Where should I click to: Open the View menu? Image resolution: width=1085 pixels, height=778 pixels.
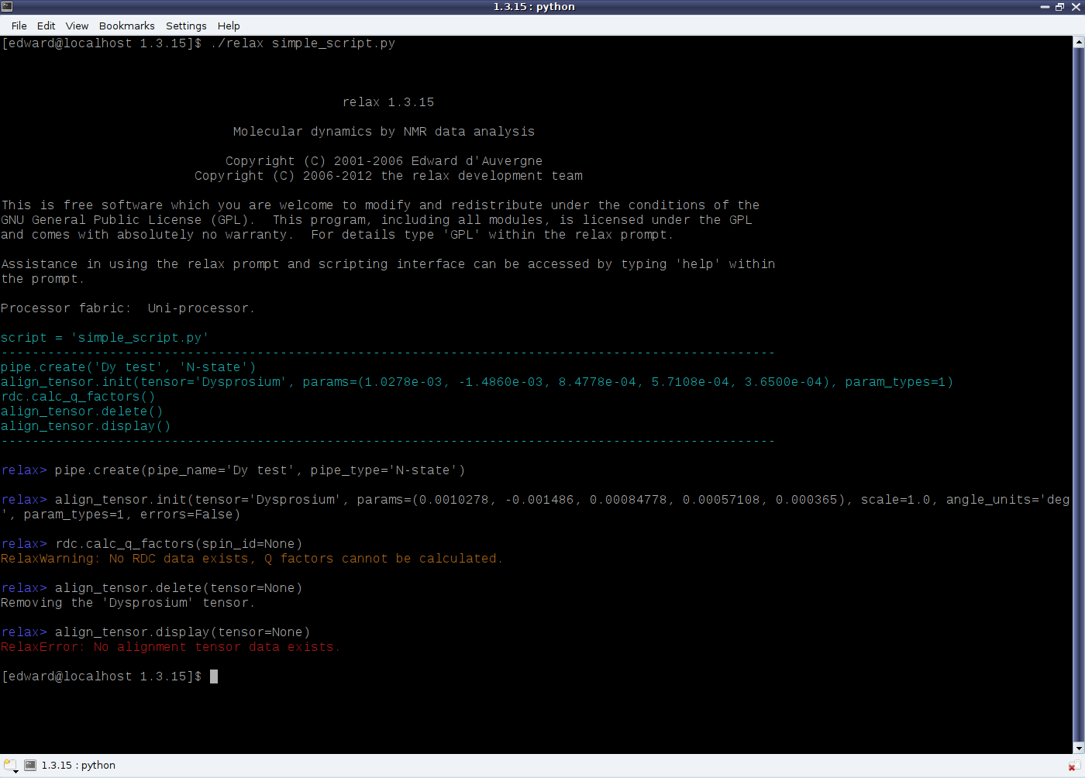[x=77, y=26]
